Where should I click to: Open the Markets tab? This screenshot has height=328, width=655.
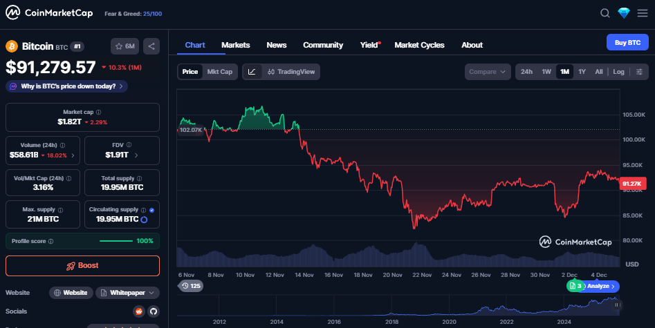pos(236,45)
